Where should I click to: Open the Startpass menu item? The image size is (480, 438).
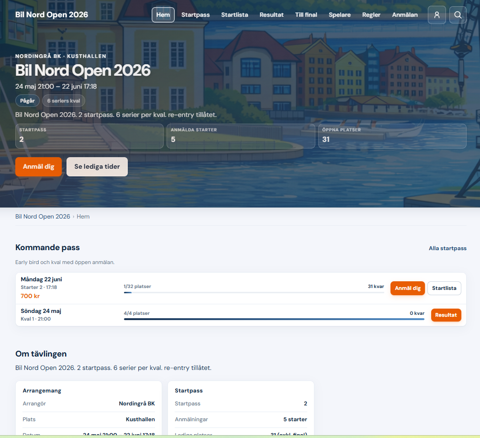(195, 15)
